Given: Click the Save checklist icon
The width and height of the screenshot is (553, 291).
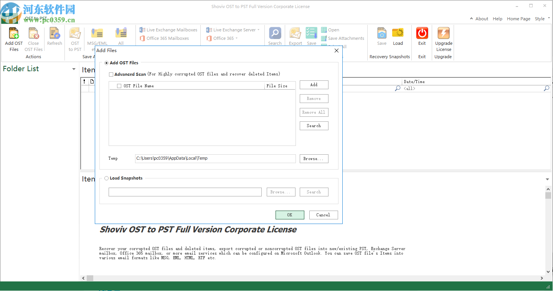Looking at the screenshot, I should pyautogui.click(x=311, y=33).
